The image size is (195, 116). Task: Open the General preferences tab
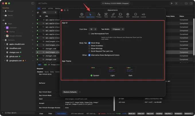coord(82,15)
